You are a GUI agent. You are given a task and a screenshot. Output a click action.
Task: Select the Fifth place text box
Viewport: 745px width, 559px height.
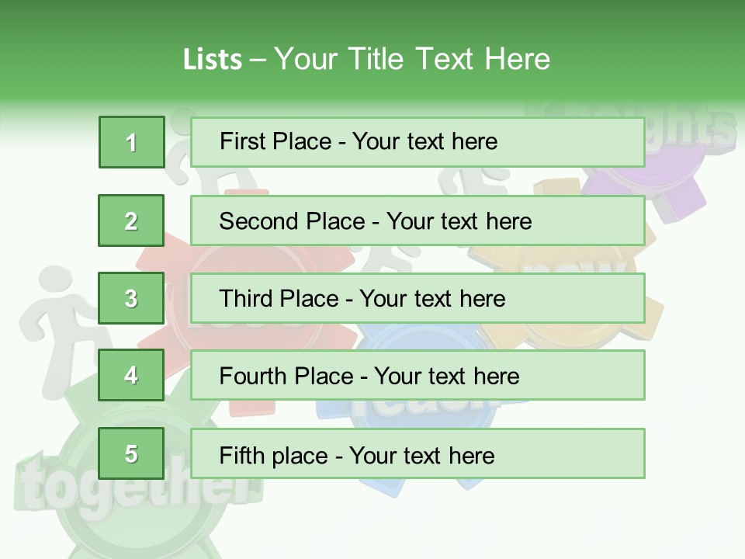point(418,453)
